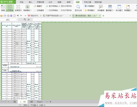Close the 风管严密性检测1.xls document tab

pos(70,16)
